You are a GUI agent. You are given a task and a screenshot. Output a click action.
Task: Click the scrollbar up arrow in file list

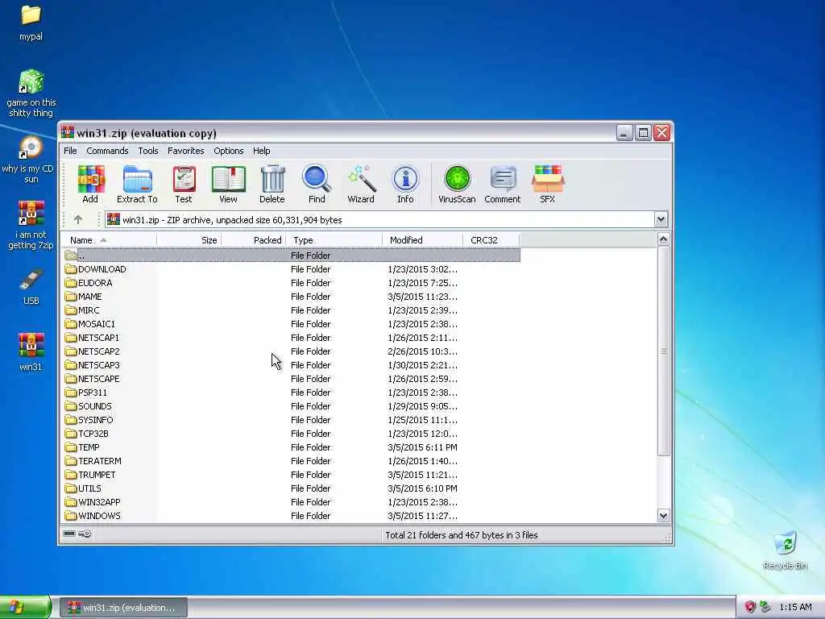(663, 239)
